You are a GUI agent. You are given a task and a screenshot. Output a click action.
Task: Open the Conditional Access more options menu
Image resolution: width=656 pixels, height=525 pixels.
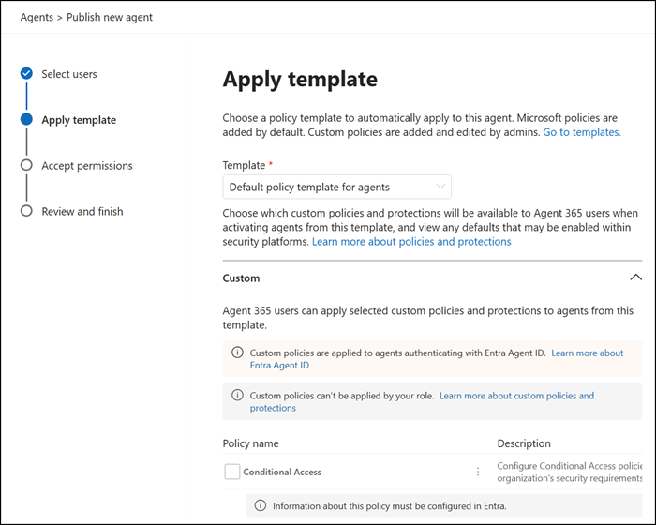tap(478, 472)
